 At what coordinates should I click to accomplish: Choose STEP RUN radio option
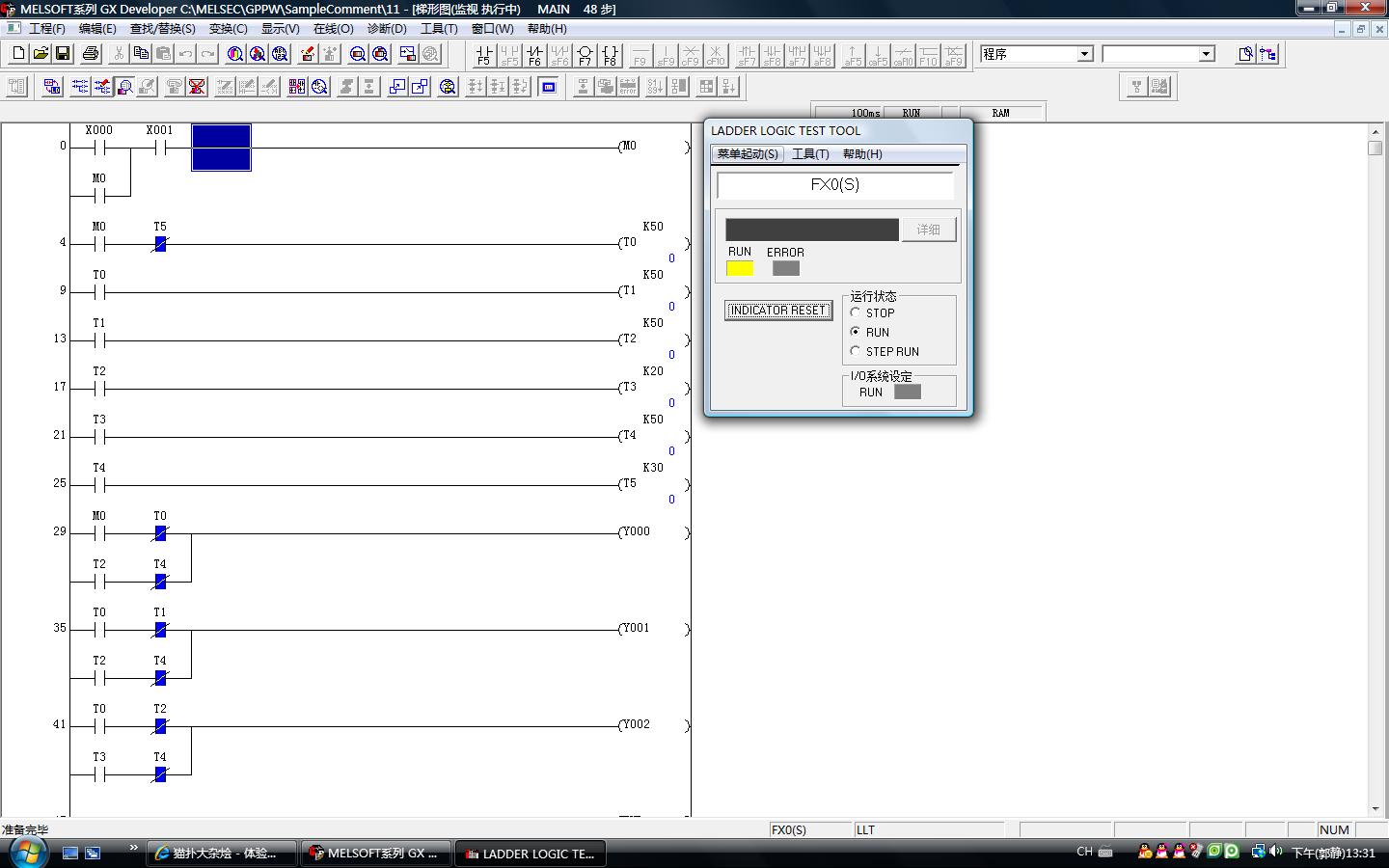coord(856,351)
